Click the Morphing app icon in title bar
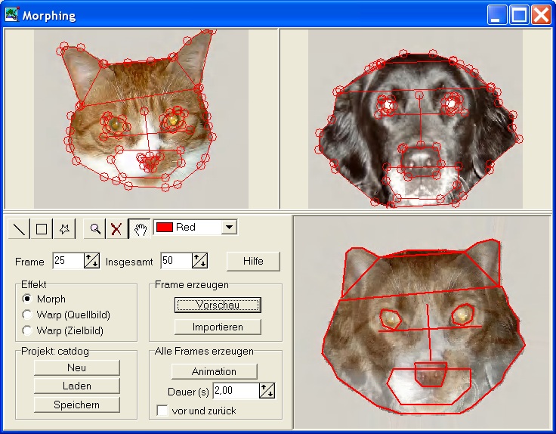This screenshot has height=434, width=556. (11, 15)
